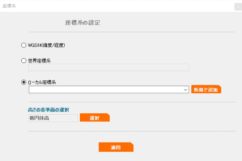
Task: Focus the 世界座標系 text field
Action: [109, 67]
